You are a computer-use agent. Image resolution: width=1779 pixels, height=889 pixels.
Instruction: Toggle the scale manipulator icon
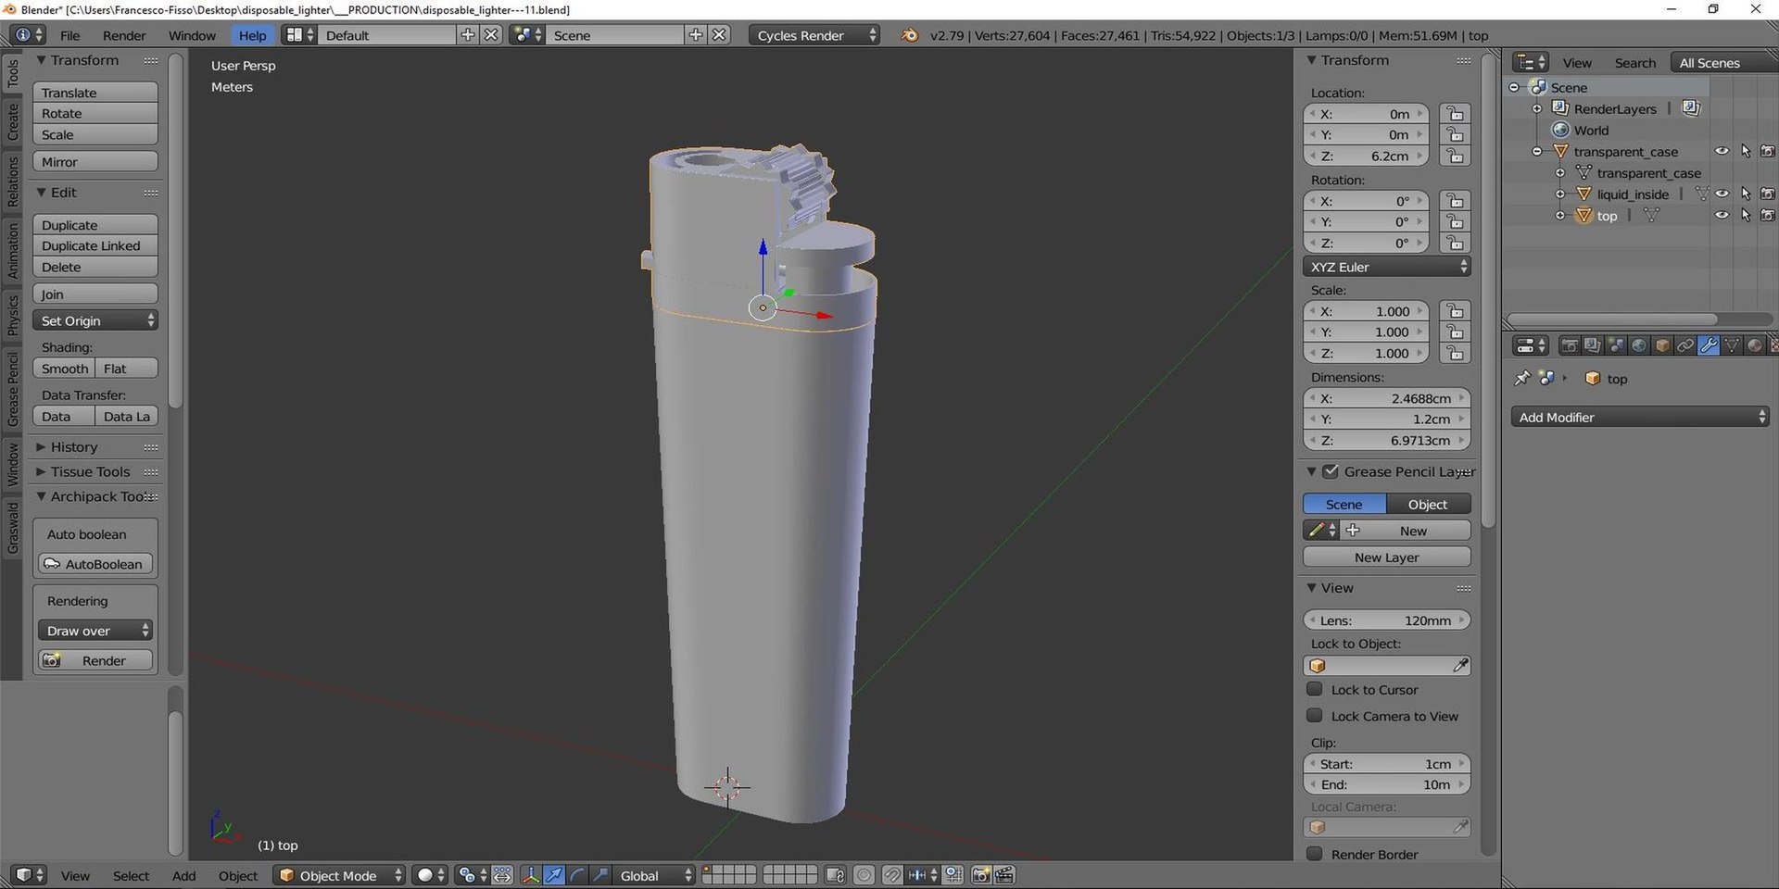[600, 875]
